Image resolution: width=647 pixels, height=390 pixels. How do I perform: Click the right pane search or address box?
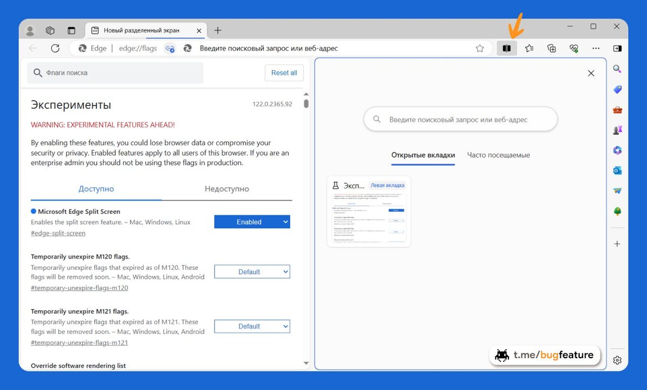(460, 120)
